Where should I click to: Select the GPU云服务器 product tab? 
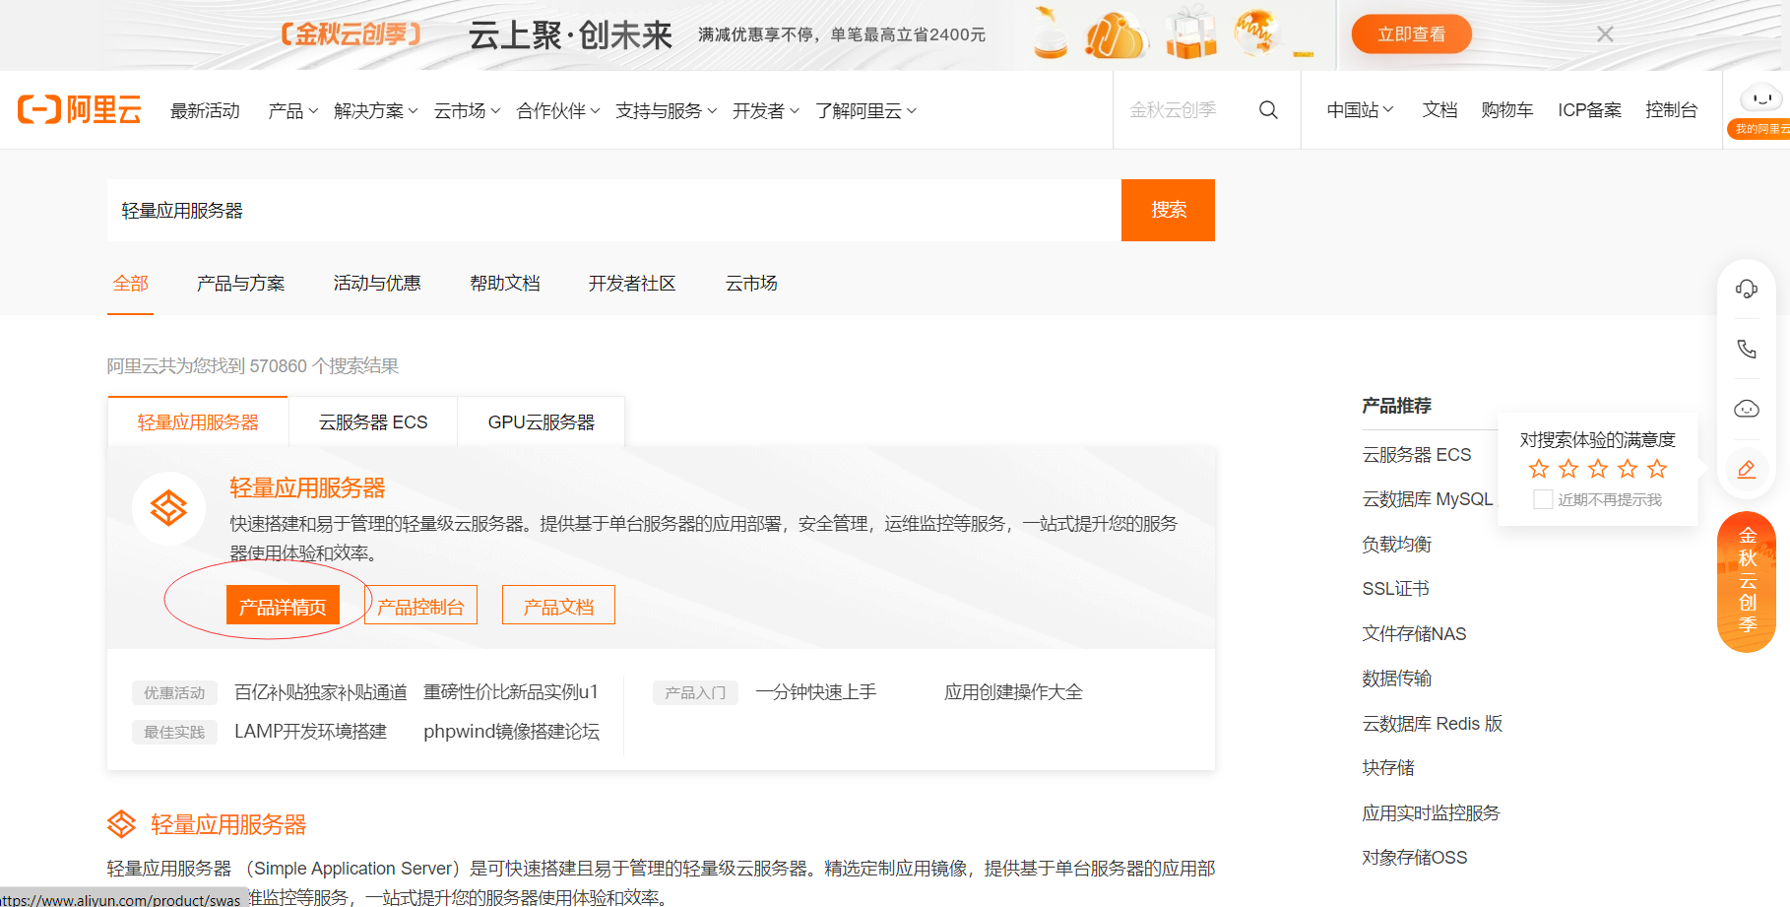(x=542, y=421)
